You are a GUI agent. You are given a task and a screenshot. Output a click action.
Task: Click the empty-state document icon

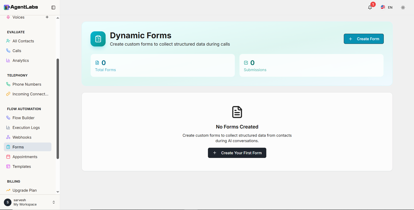[x=237, y=112]
